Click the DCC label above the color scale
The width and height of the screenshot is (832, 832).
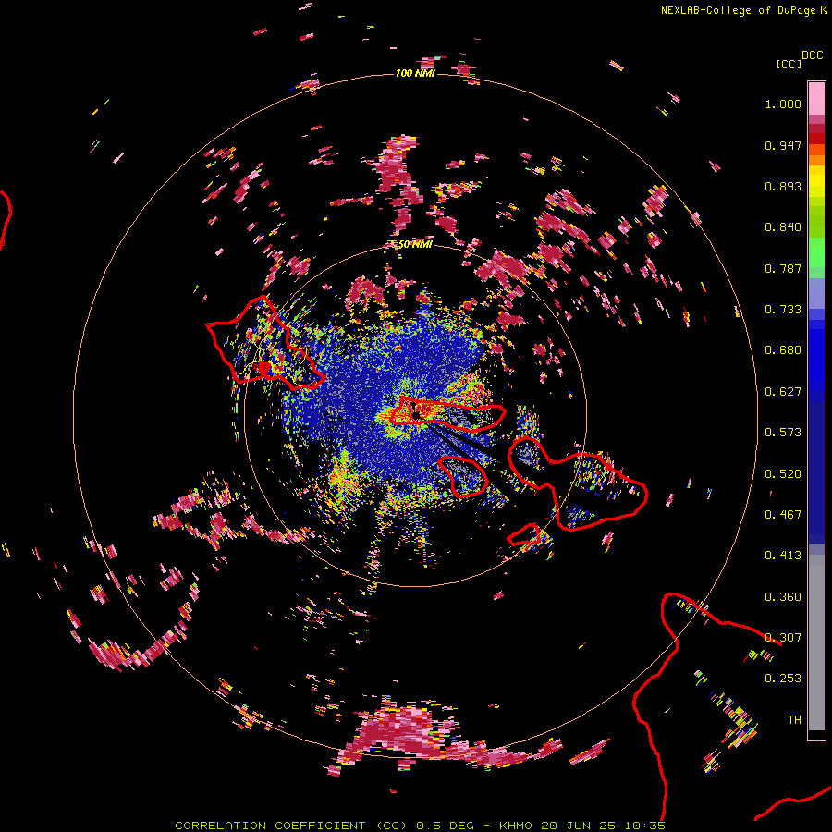812,55
